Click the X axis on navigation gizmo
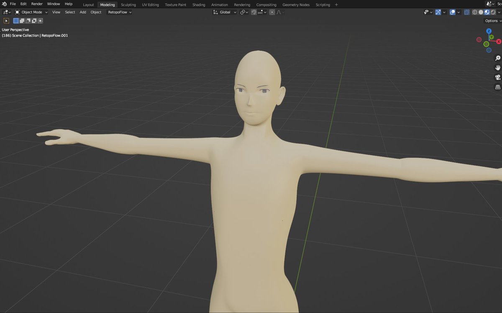 pos(499,41)
